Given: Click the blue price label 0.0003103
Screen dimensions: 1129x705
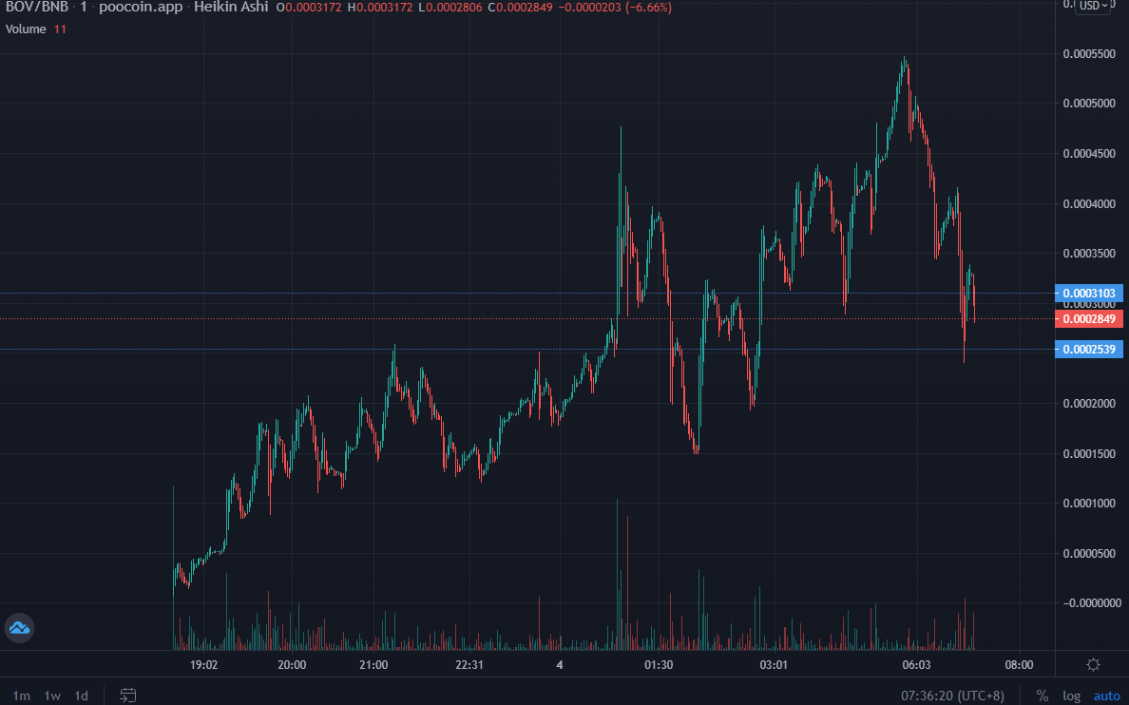Looking at the screenshot, I should coord(1089,293).
